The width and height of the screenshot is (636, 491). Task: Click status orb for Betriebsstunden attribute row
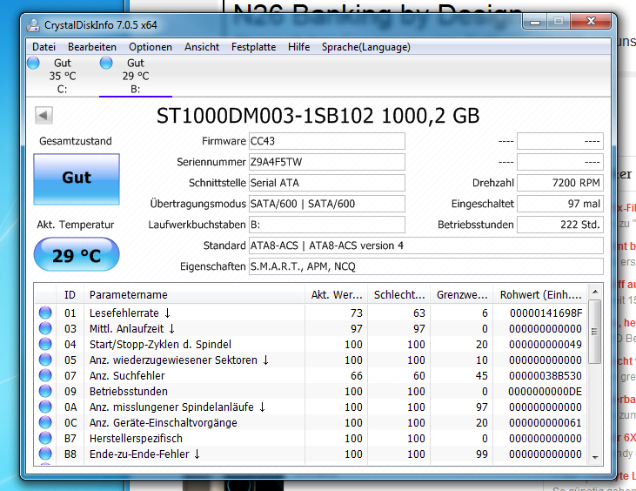[45, 391]
